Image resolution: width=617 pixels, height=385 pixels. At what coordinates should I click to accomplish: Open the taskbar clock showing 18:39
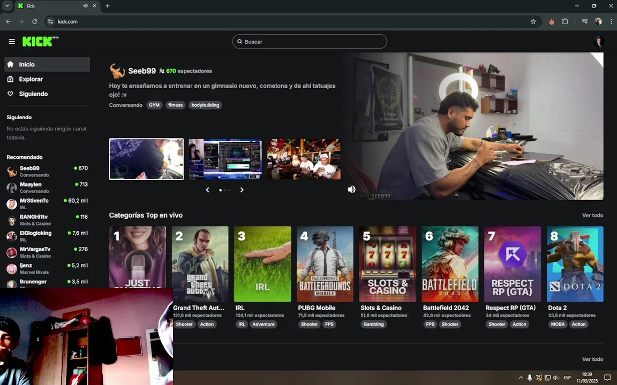coord(586,378)
